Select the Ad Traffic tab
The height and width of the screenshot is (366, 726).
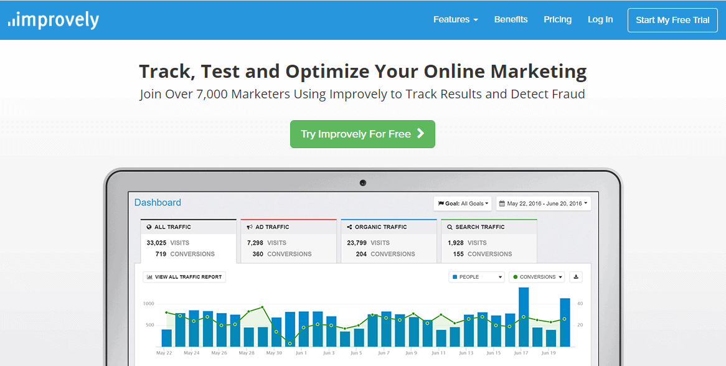pyautogui.click(x=288, y=241)
